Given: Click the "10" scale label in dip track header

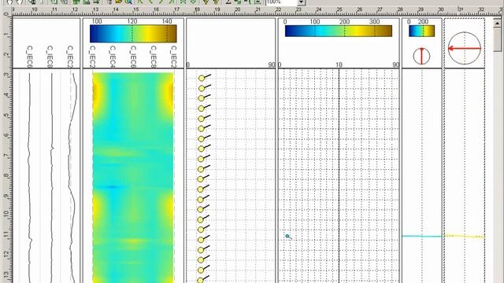Looking at the screenshot, I should [x=339, y=64].
